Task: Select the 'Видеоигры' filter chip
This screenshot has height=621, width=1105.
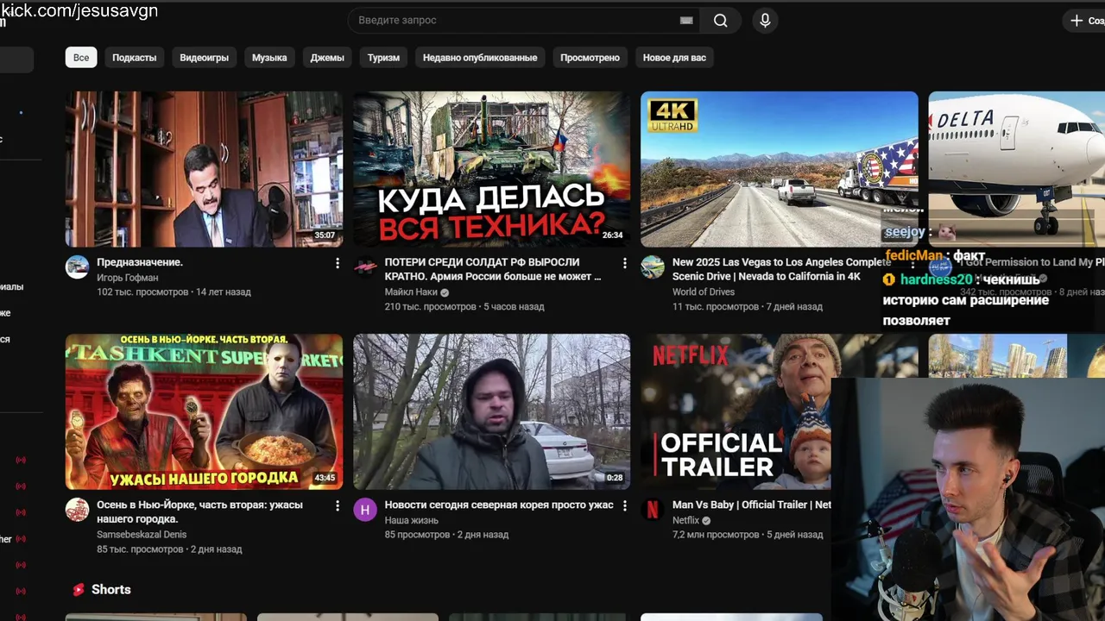Action: click(205, 58)
